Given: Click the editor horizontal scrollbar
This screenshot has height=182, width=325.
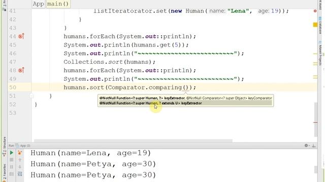Looking at the screenshot, I should pos(133,141).
